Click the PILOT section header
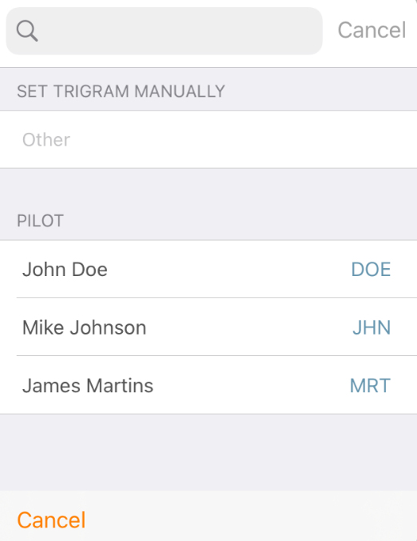This screenshot has width=417, height=541. point(40,221)
